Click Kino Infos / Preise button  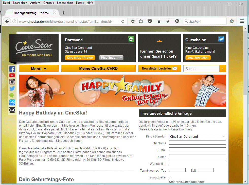coord(80,58)
